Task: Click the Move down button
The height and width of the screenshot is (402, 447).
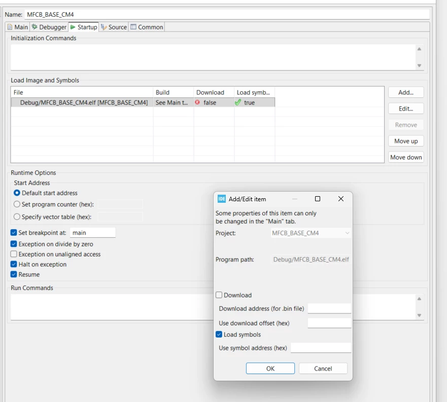Action: tap(406, 157)
